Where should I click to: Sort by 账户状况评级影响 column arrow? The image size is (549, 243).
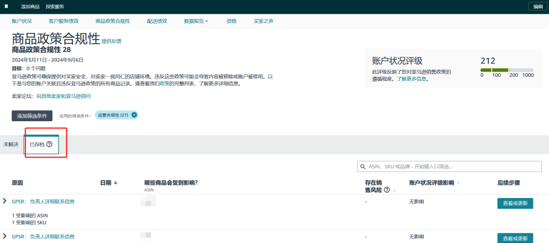[x=458, y=183]
